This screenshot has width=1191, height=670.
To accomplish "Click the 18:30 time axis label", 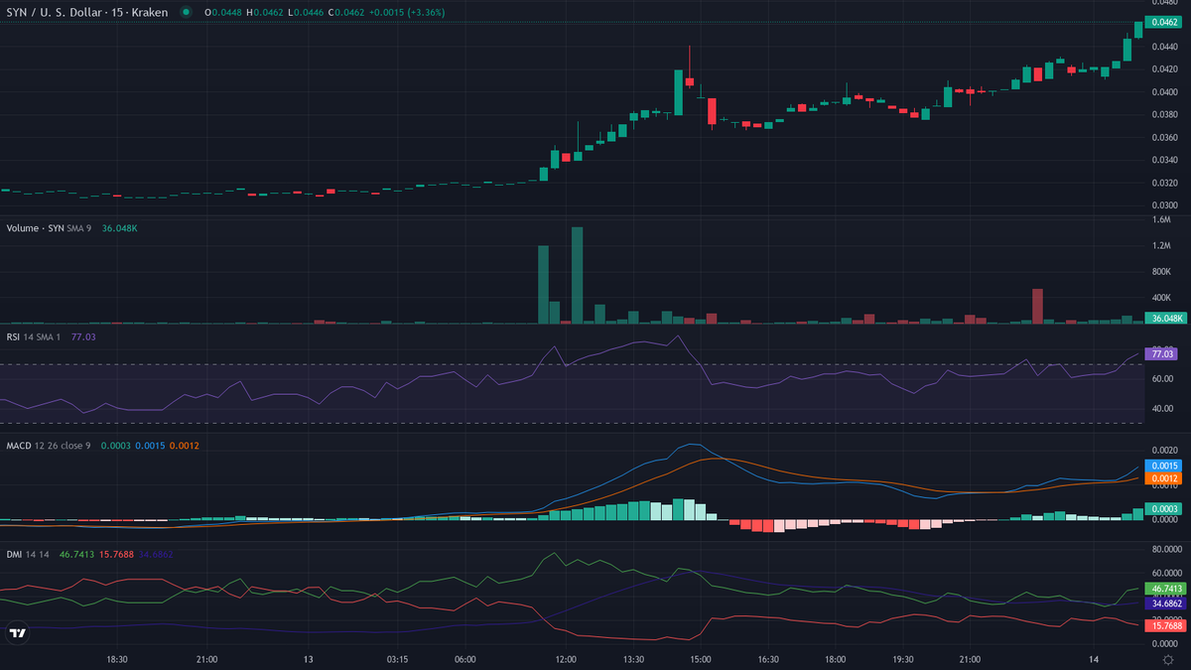I will [117, 659].
